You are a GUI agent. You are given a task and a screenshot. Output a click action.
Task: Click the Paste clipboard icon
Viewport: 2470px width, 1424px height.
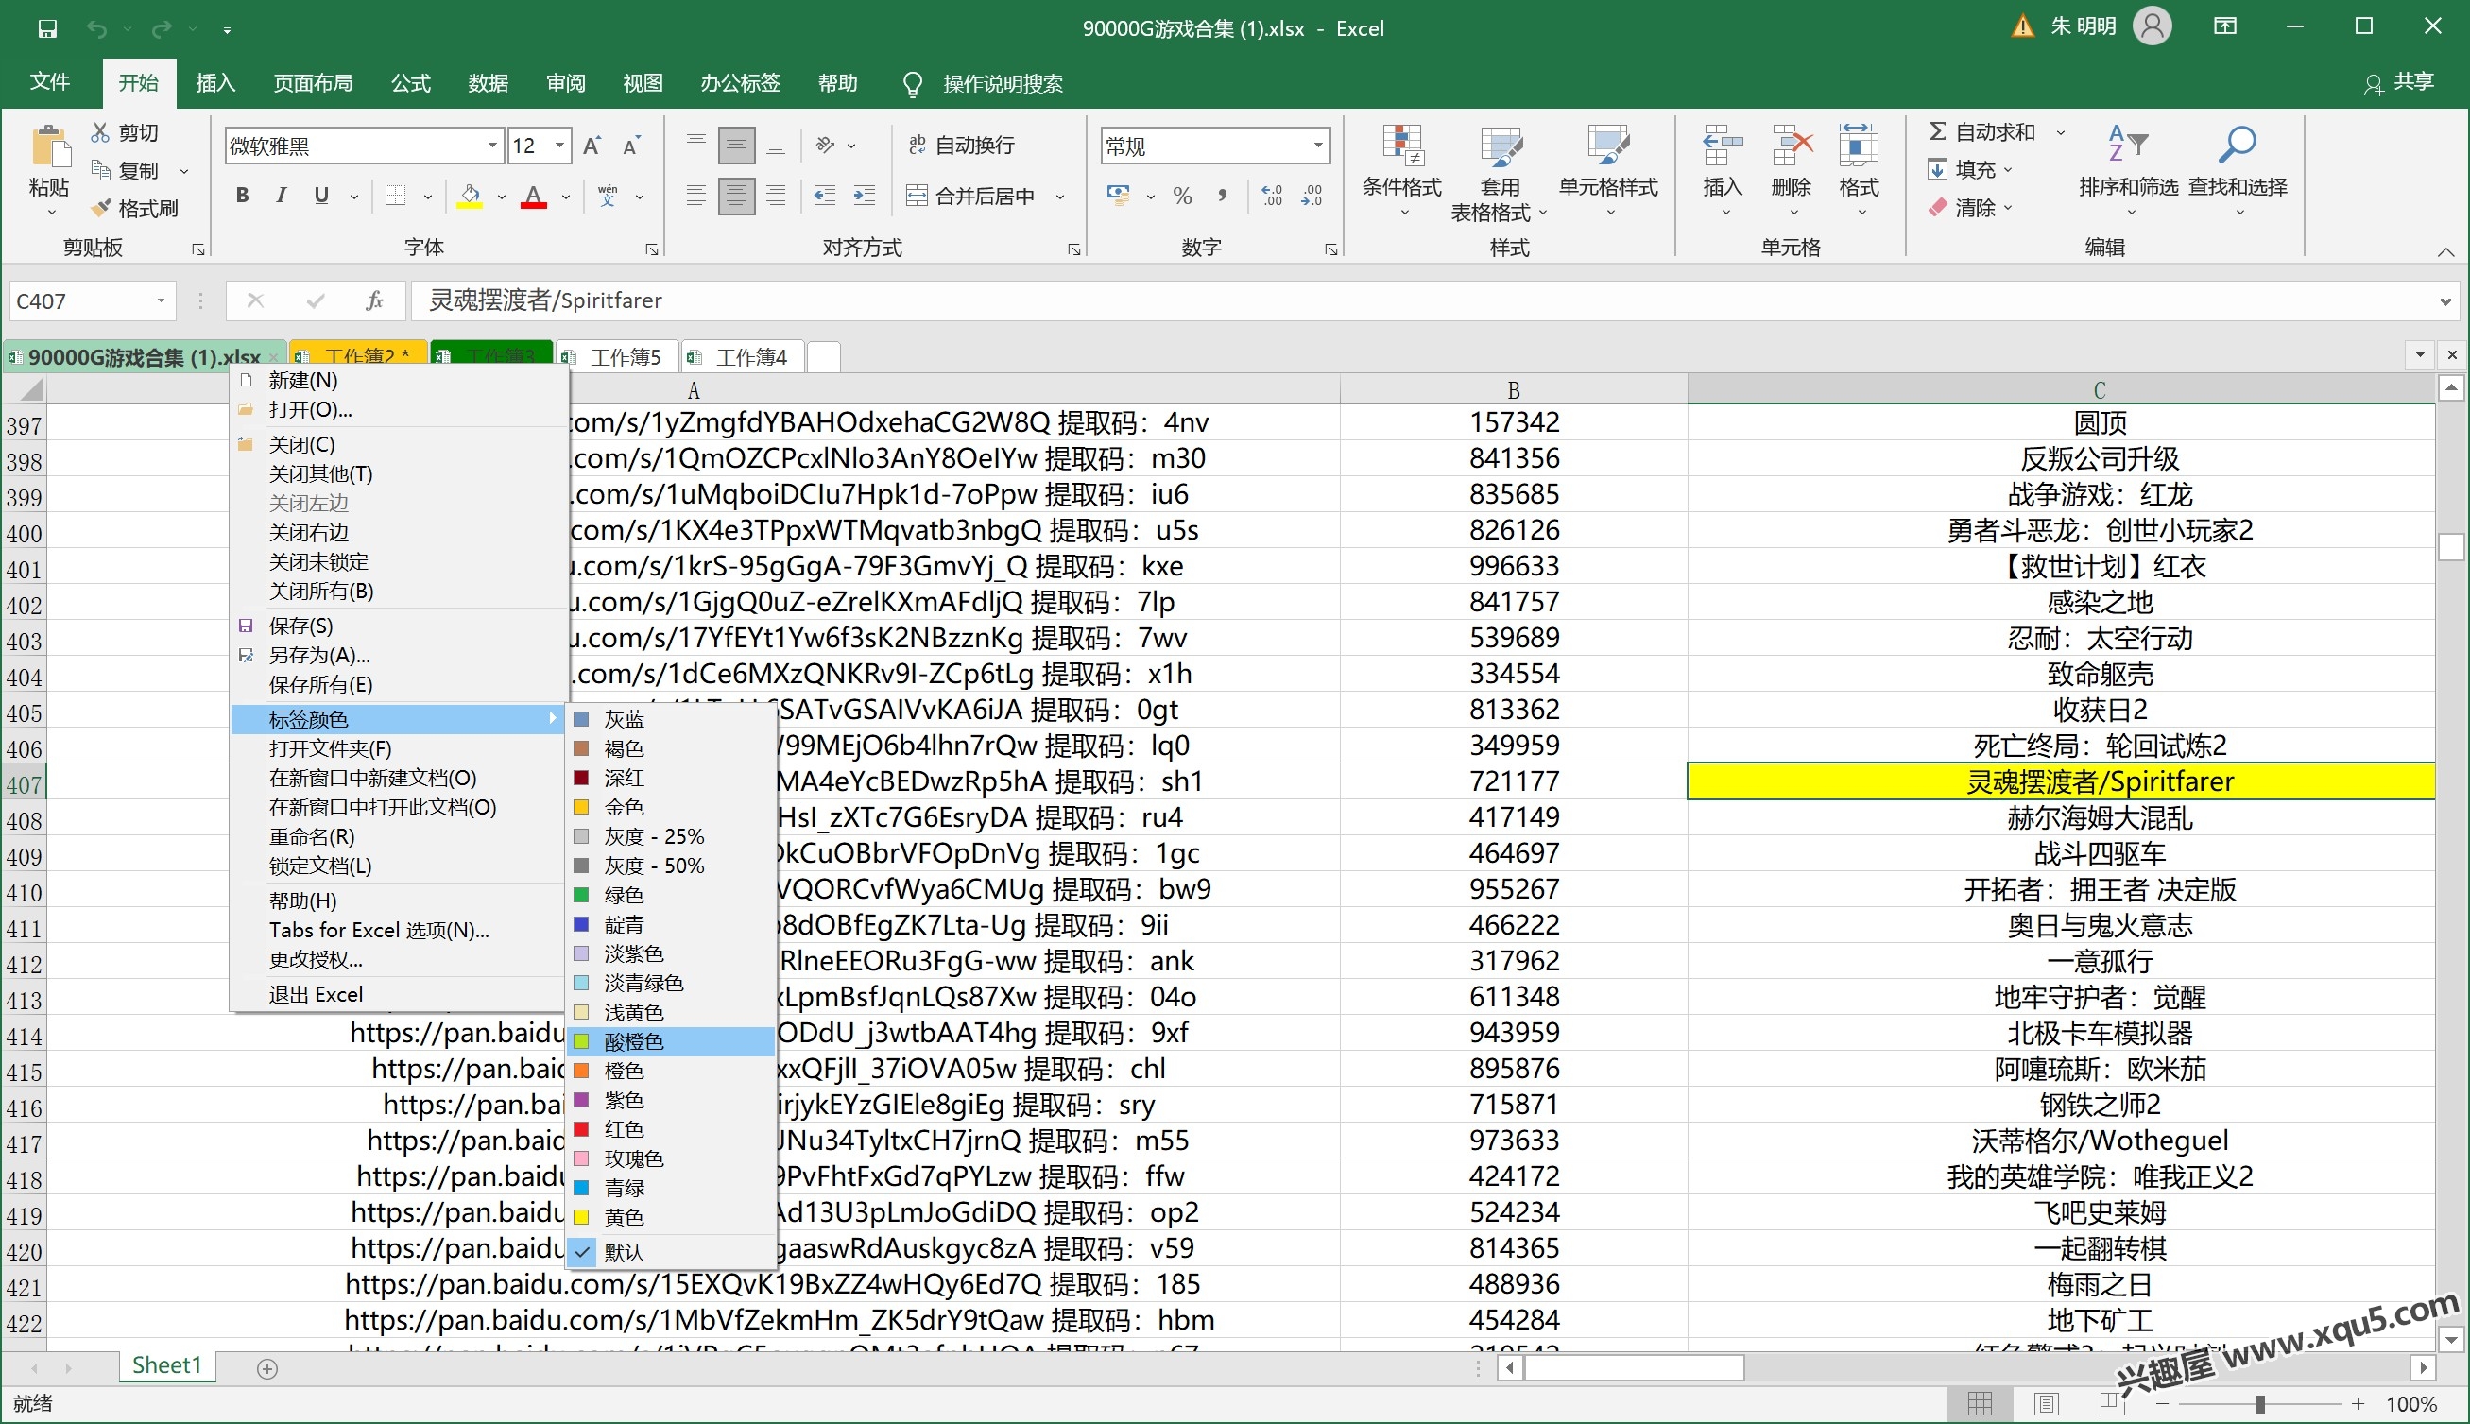(x=49, y=147)
